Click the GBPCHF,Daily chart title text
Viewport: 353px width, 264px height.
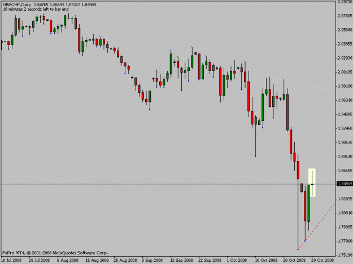coord(17,5)
